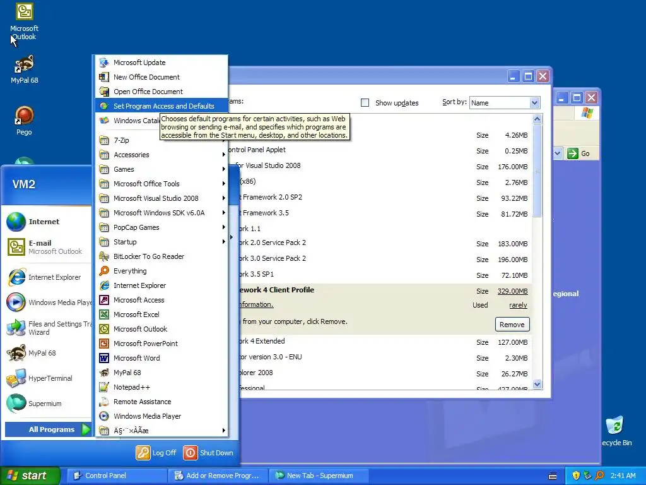Screen dimensions: 646x485
Task: Toggle the Show updates checkbox
Action: point(365,103)
